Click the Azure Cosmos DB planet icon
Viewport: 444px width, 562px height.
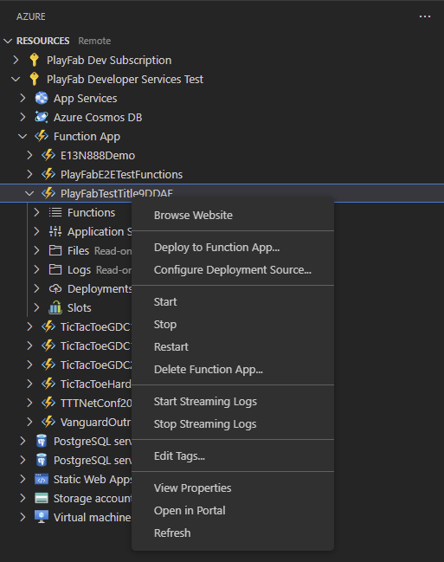(x=42, y=117)
